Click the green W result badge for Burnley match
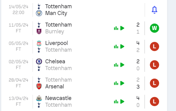Screen dimensions: 176x111 coord(154,28)
